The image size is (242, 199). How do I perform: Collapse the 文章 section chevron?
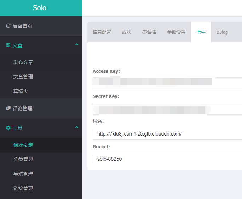coord(77,45)
